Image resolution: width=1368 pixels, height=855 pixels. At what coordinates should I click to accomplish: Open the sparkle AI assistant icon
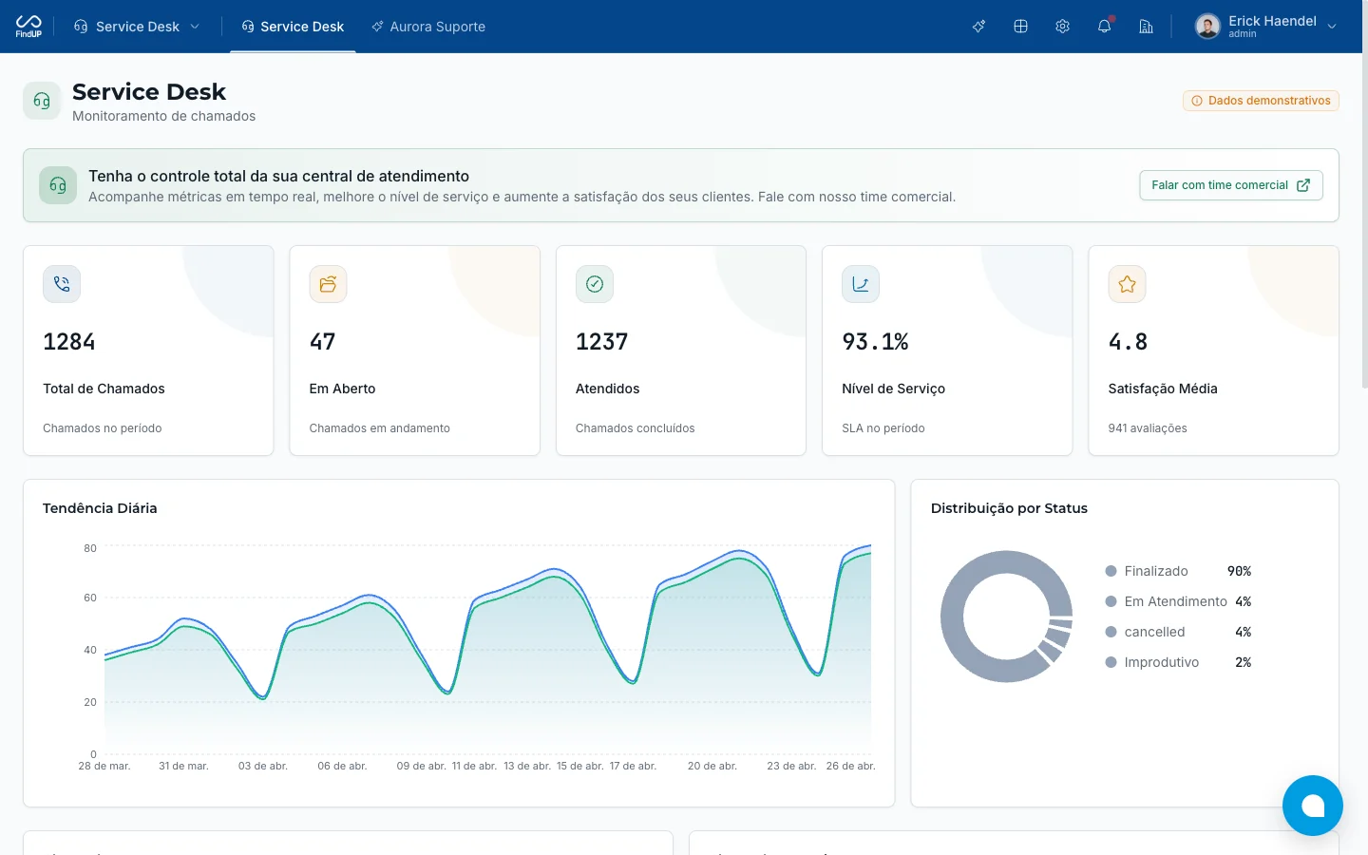tap(978, 27)
